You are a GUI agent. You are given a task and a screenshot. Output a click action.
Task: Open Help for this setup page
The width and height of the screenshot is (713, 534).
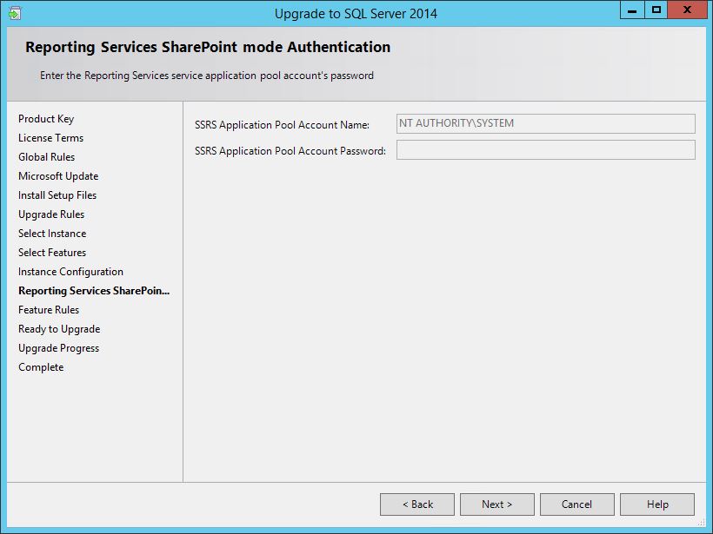657,504
